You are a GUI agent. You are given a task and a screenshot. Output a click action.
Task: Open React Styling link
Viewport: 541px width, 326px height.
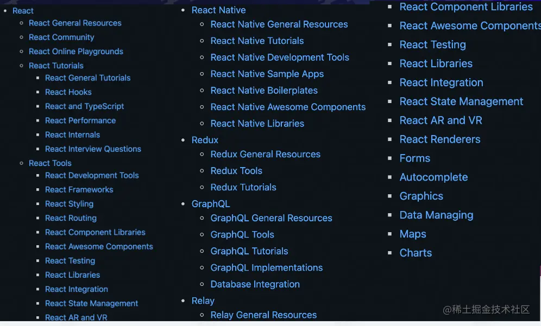coord(70,203)
